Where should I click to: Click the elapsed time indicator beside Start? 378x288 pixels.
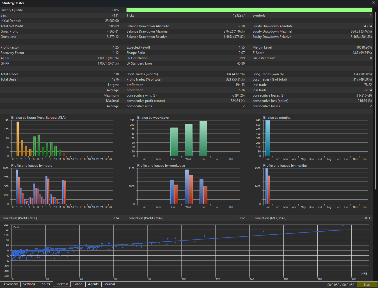click(x=340, y=285)
